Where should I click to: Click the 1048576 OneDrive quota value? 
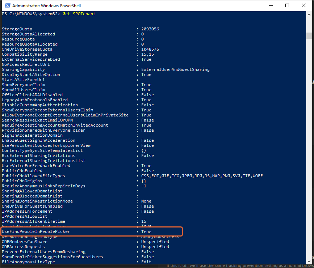(x=150, y=49)
